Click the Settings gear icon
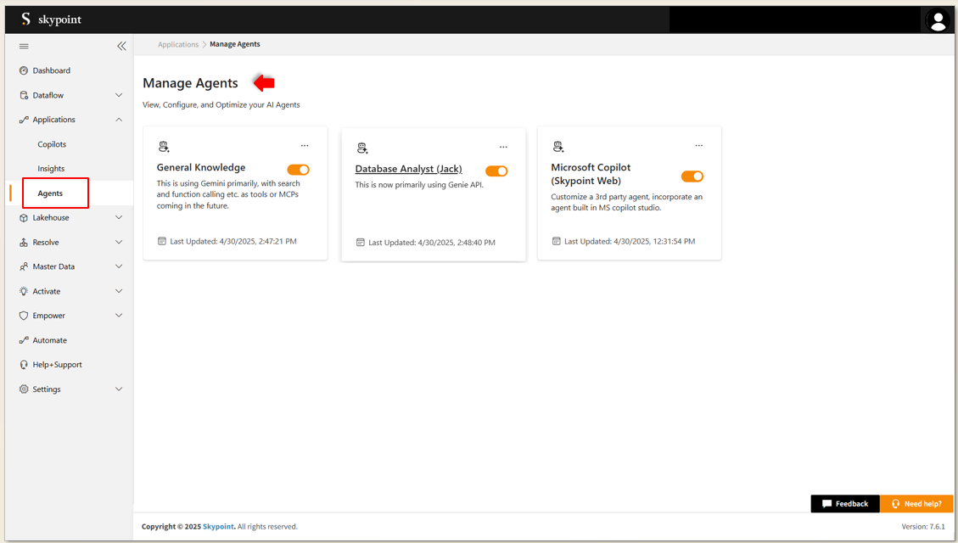 click(23, 389)
